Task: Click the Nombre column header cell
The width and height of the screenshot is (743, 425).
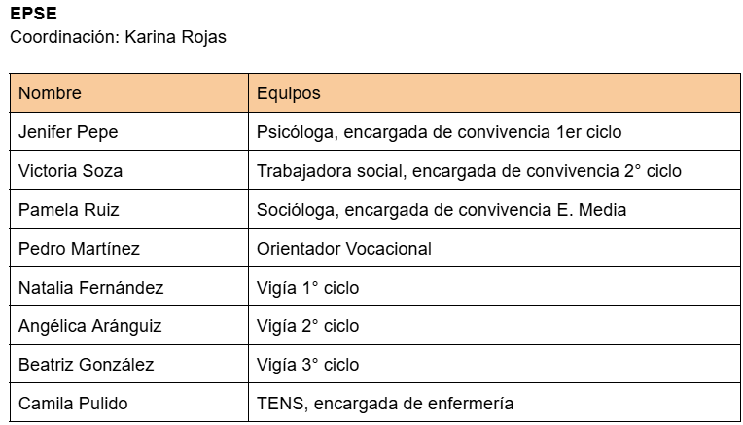Action: pyautogui.click(x=50, y=93)
